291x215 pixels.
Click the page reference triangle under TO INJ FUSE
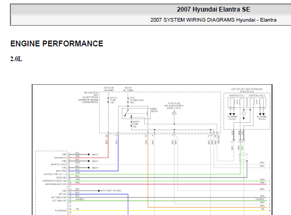(174, 112)
